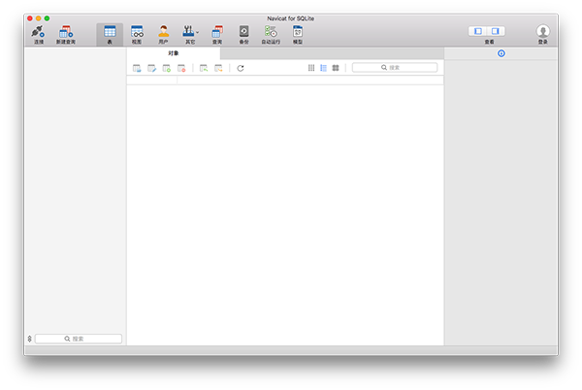Refresh the object list
This screenshot has height=390, width=582.
[x=241, y=68]
